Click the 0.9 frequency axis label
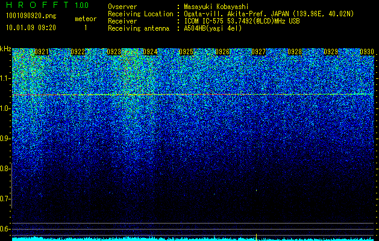This screenshot has width=379, height=241. click(5, 139)
